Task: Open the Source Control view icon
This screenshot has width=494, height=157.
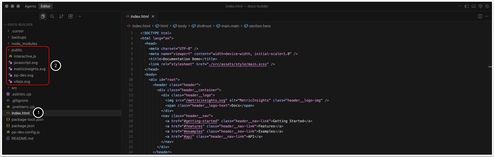Action: click(61, 16)
